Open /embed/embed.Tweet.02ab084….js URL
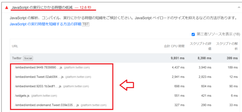The width and height of the screenshot is (242, 112). 39,77
